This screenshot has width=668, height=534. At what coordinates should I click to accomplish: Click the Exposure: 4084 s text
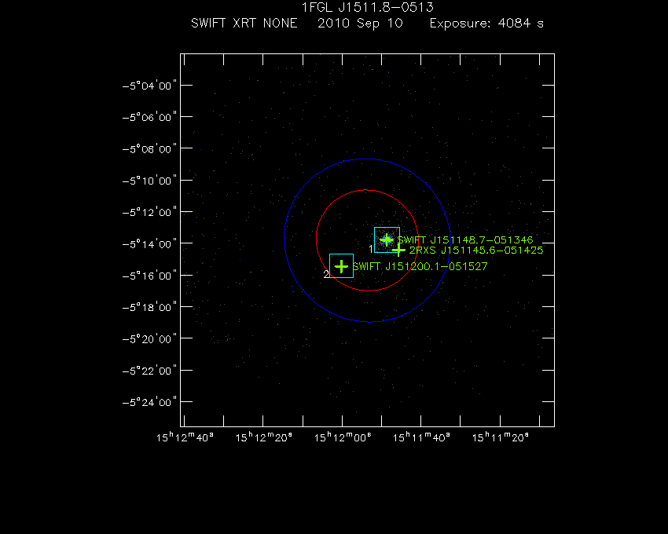click(x=486, y=23)
